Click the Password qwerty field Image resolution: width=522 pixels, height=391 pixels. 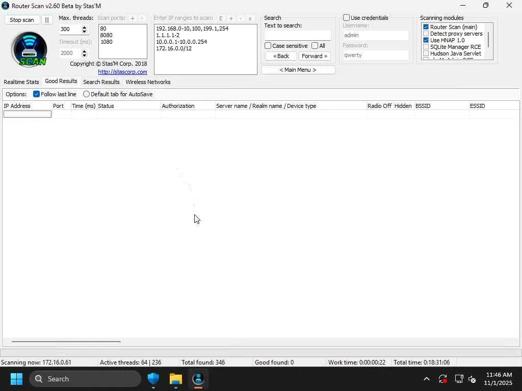375,55
